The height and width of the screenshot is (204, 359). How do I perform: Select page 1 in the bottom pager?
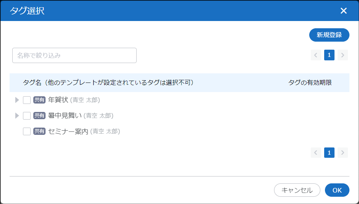pyautogui.click(x=329, y=152)
